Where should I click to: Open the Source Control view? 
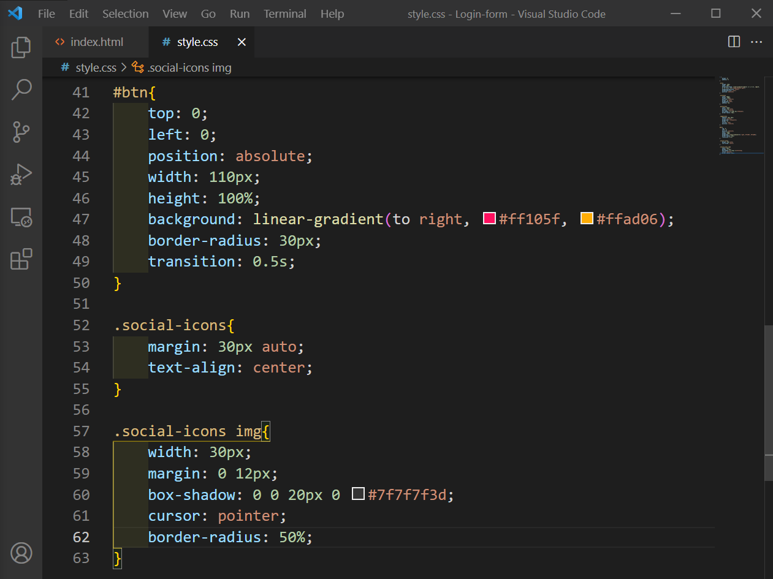[21, 132]
